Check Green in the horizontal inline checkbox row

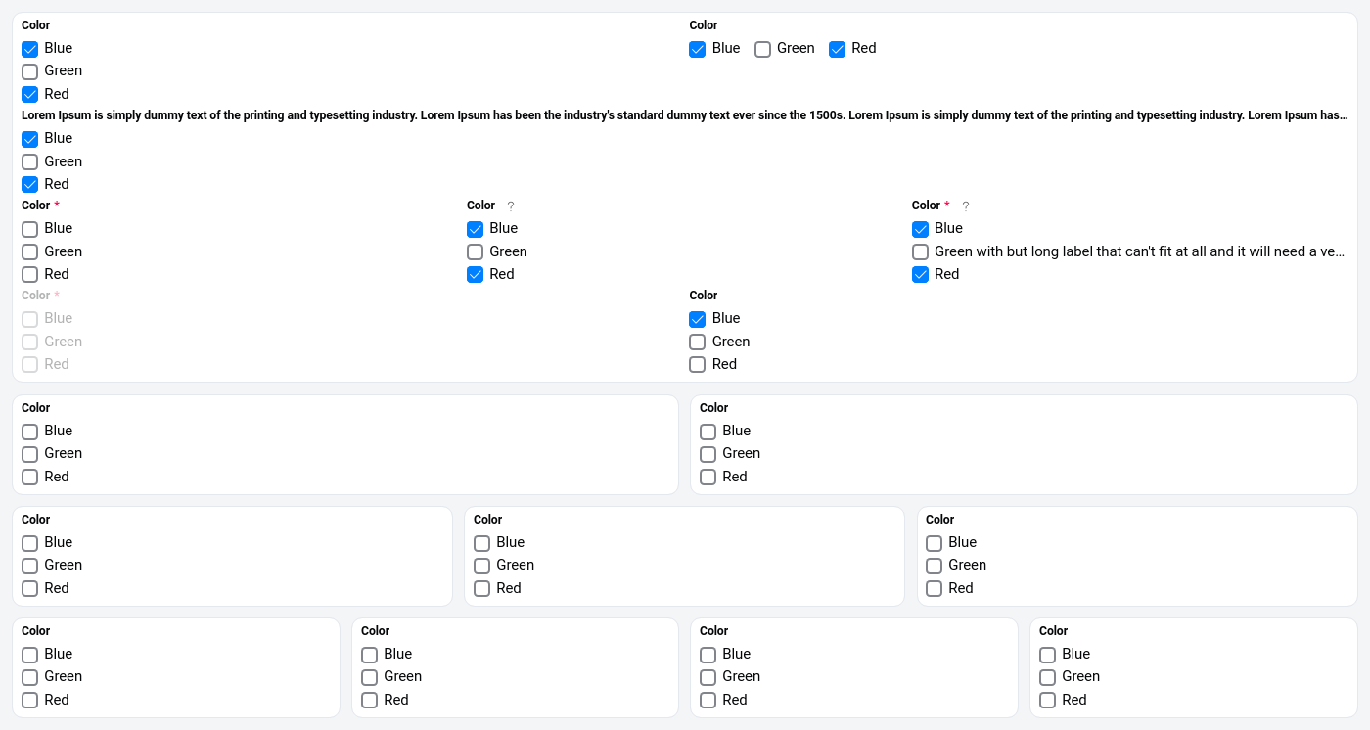tap(763, 49)
